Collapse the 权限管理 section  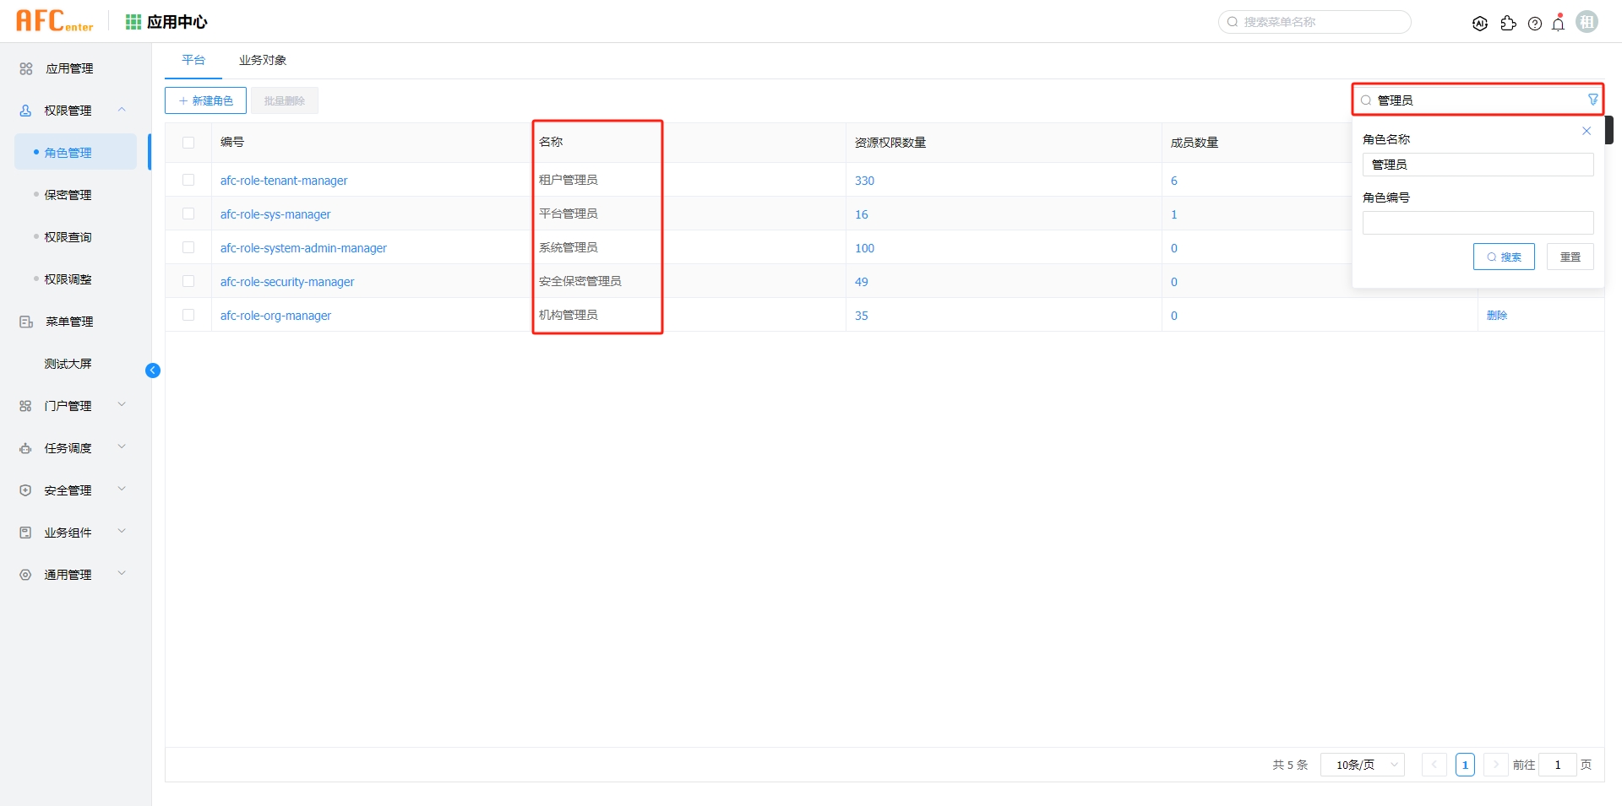click(x=121, y=110)
